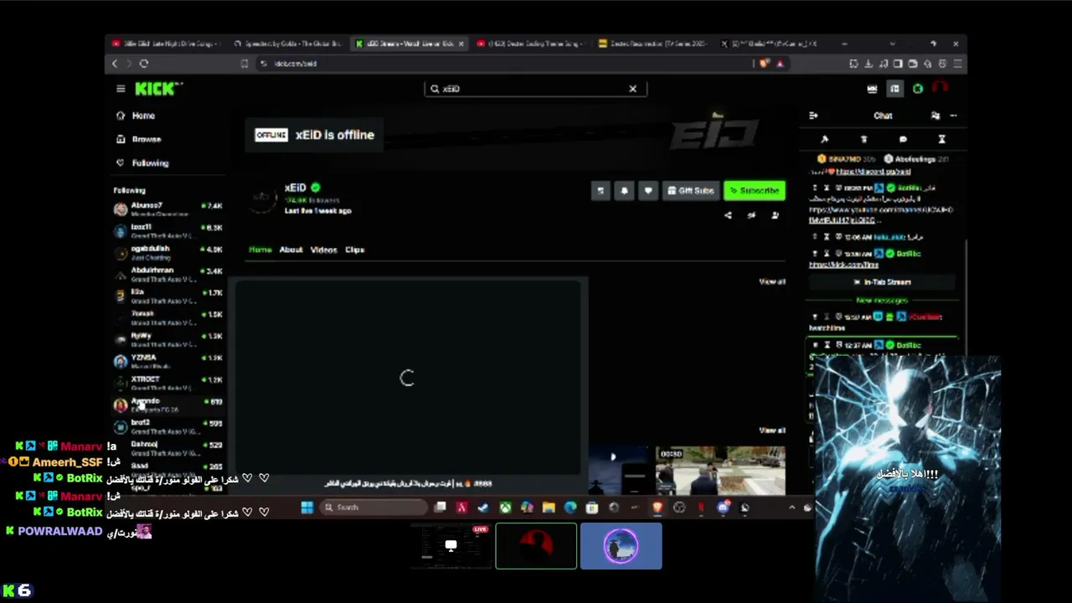Switch to the Videos tab
1072x603 pixels.
click(x=323, y=250)
